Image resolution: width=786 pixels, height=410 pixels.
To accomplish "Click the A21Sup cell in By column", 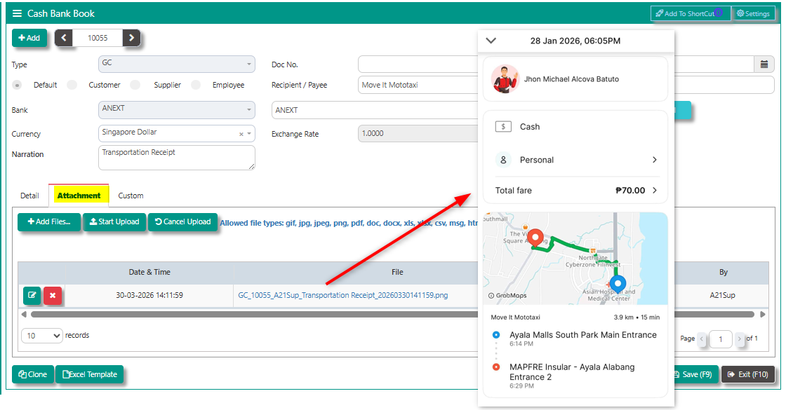I will tap(722, 295).
